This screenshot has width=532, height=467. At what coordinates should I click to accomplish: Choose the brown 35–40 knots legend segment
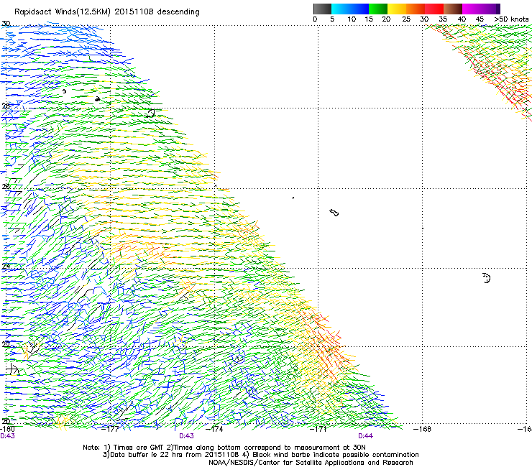[x=453, y=9]
